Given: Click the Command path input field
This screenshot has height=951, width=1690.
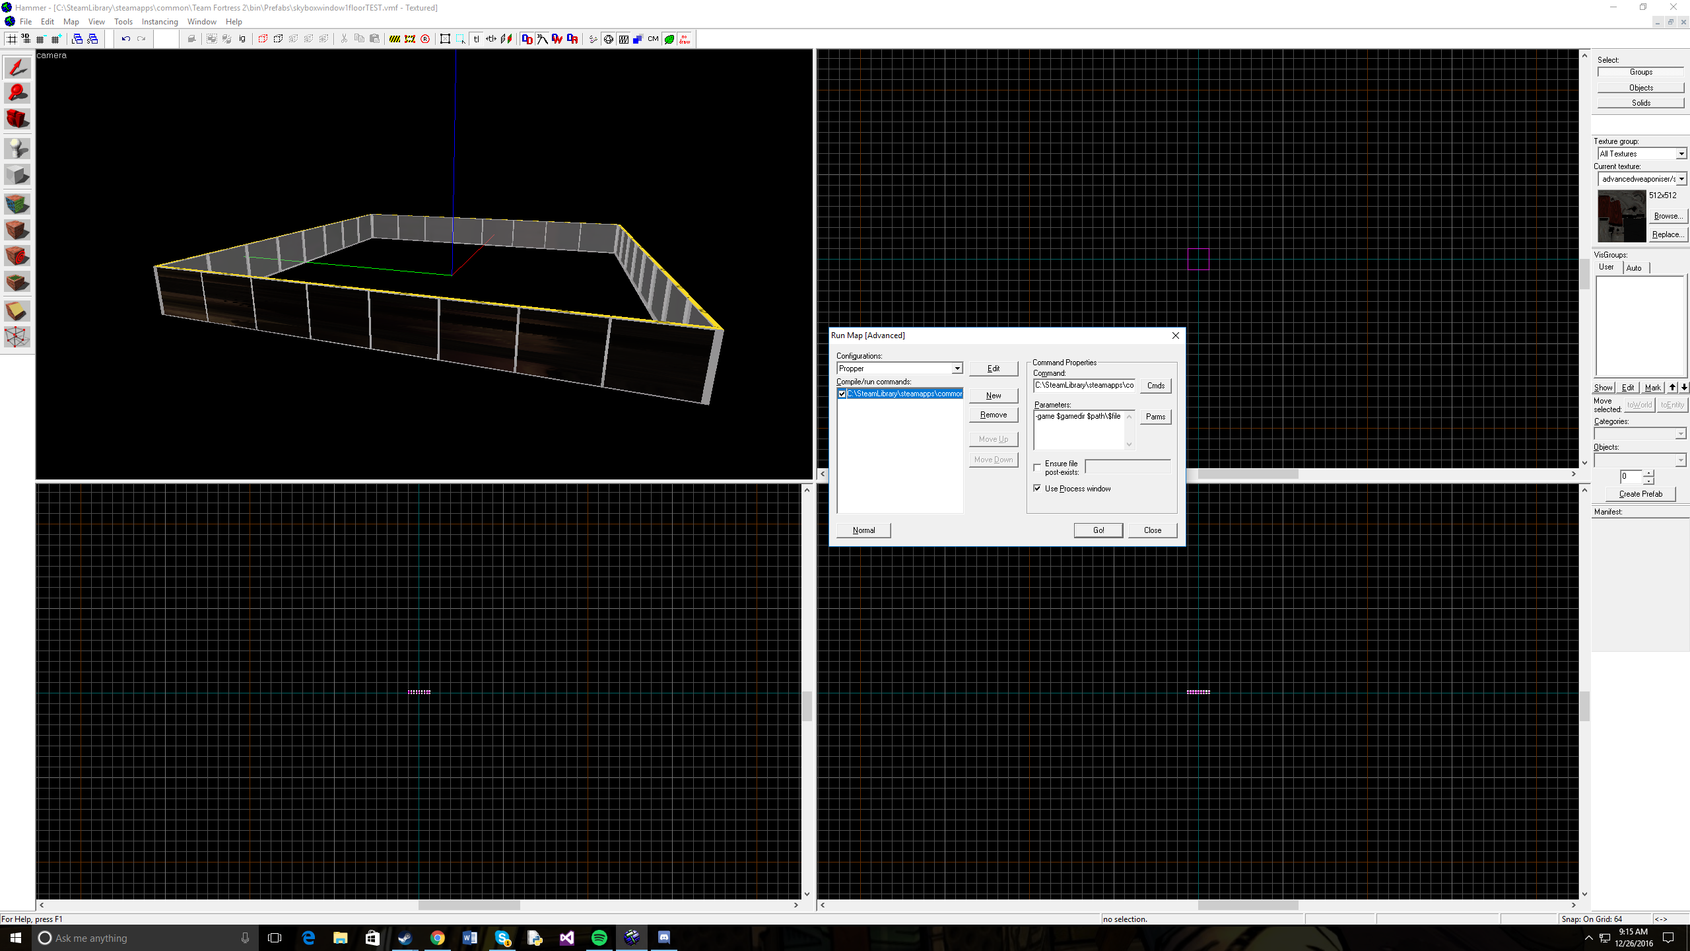Looking at the screenshot, I should point(1084,385).
